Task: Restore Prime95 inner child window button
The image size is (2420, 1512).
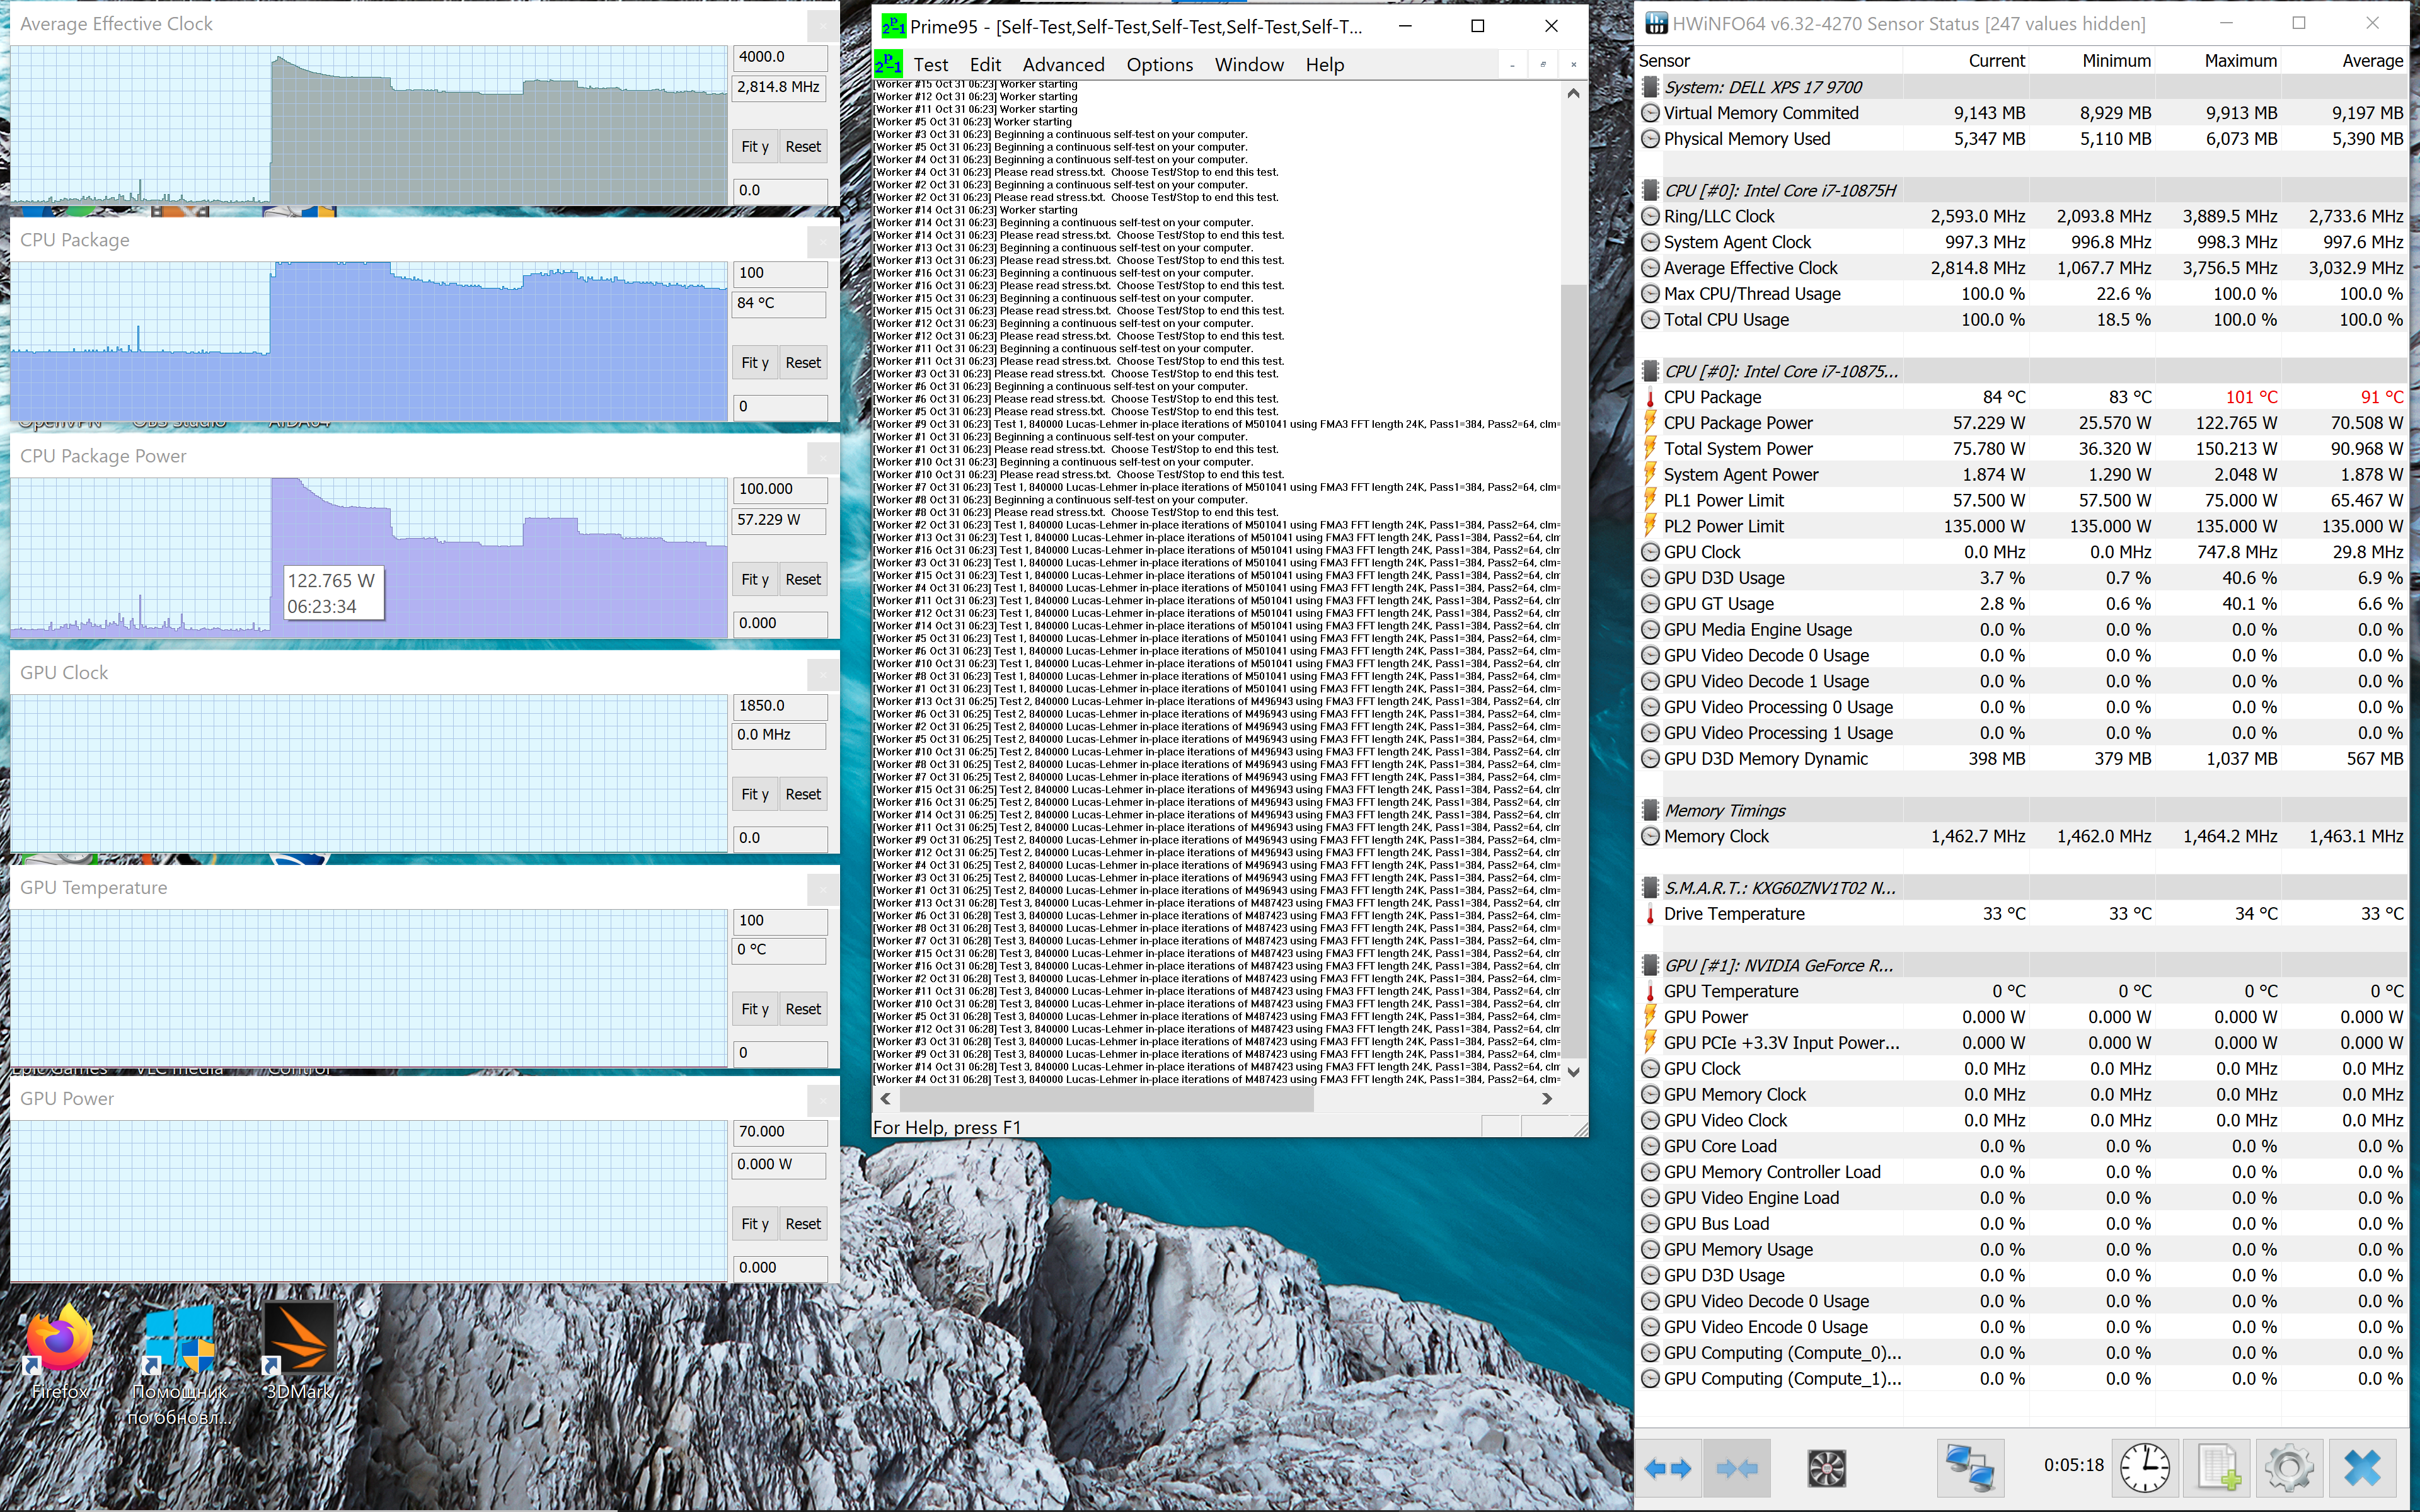Action: click(x=1543, y=65)
